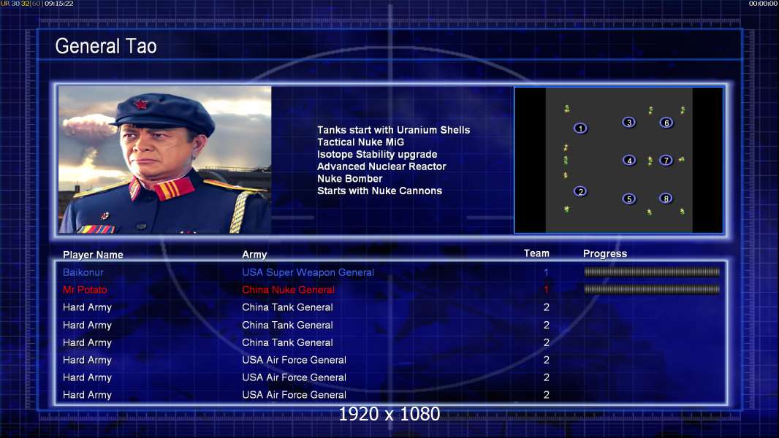Click team number in Mr Potato's row
The width and height of the screenshot is (779, 438).
546,290
